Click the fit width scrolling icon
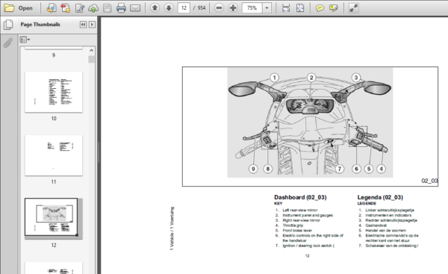The height and width of the screenshot is (274, 448). (286, 8)
